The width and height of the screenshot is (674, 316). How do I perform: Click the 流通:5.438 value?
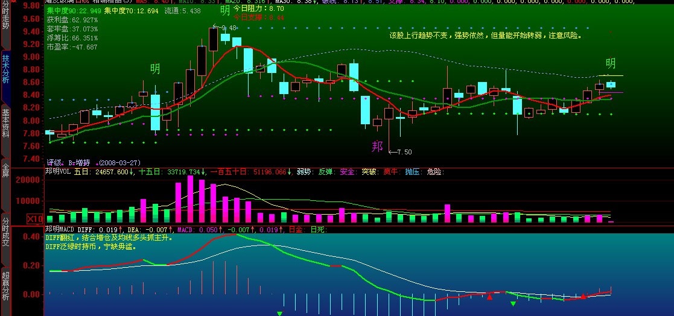tap(183, 11)
